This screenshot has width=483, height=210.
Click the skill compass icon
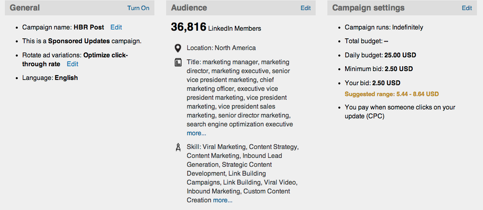(x=178, y=147)
